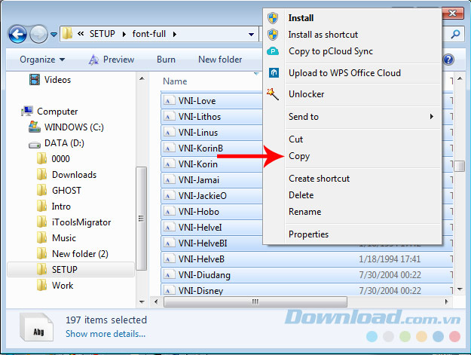471x355 pixels.
Task: Open the Send to submenu
Action: [304, 117]
